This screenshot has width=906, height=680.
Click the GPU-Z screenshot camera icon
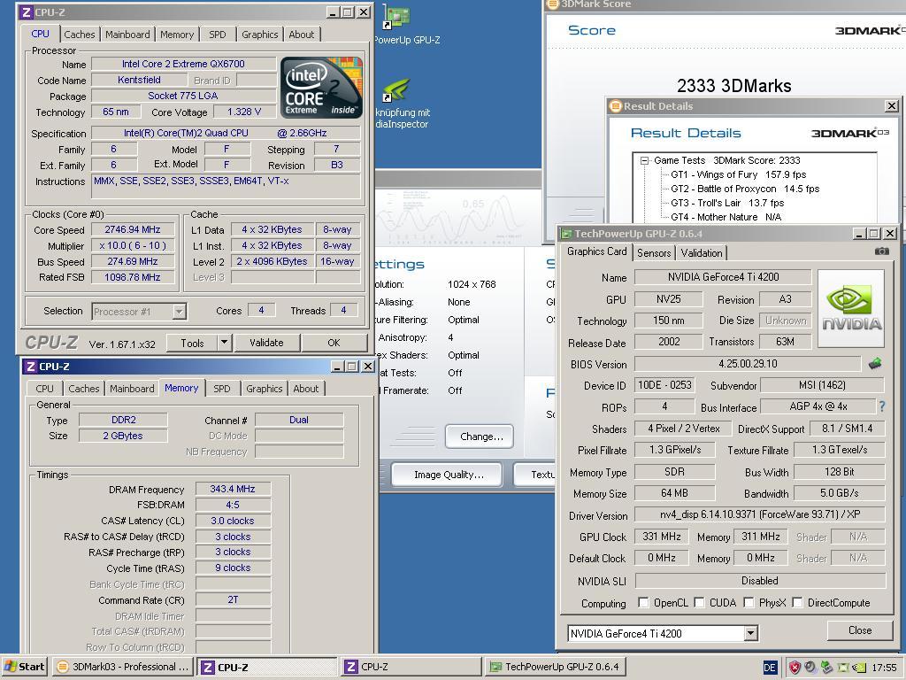(881, 251)
